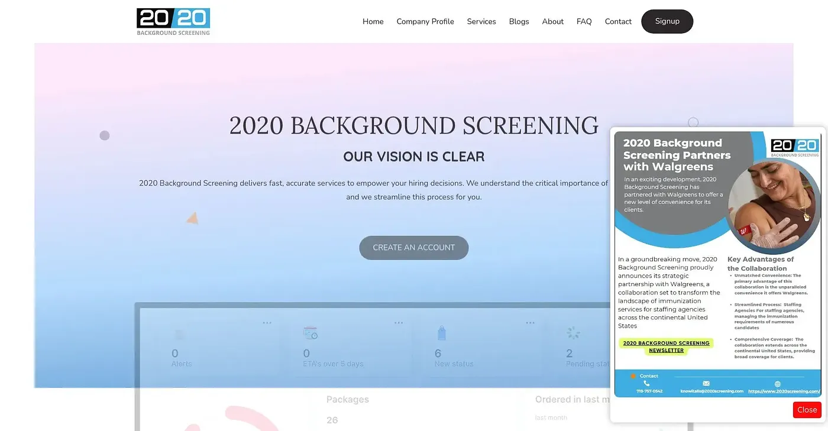Click the 'OUR VISION IS CLEAR' heading
Screen dimensions: 828x431
point(414,157)
